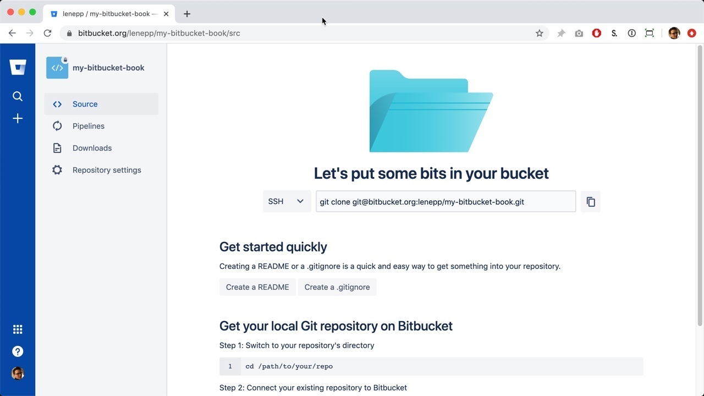Reload the page with browser refresh button
Viewport: 704px width, 396px height.
48,33
